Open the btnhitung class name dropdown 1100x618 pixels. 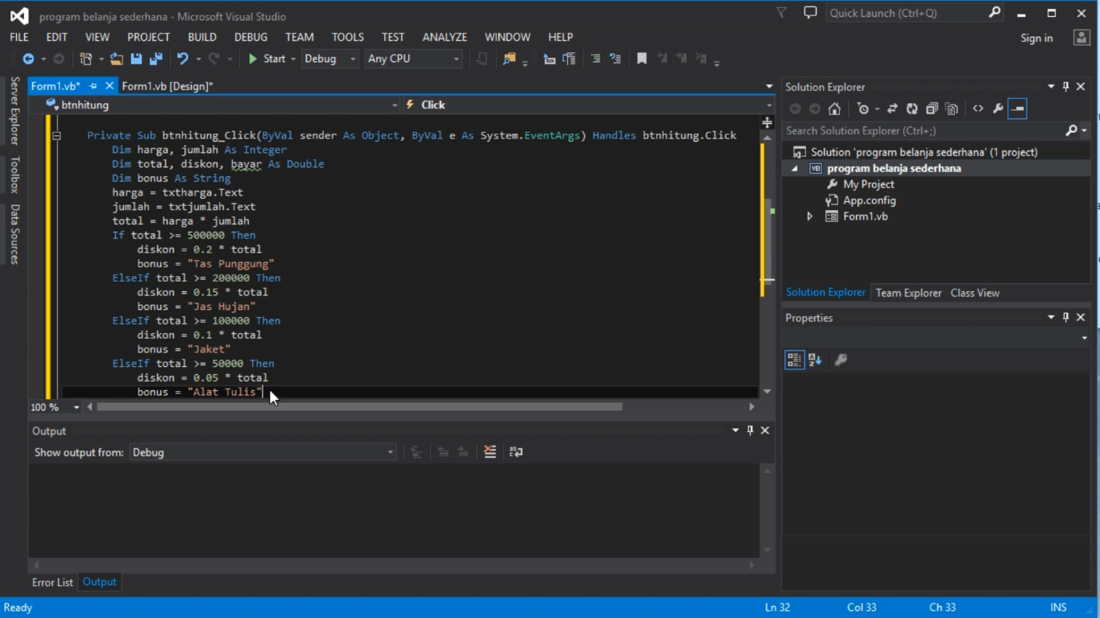[x=395, y=105]
